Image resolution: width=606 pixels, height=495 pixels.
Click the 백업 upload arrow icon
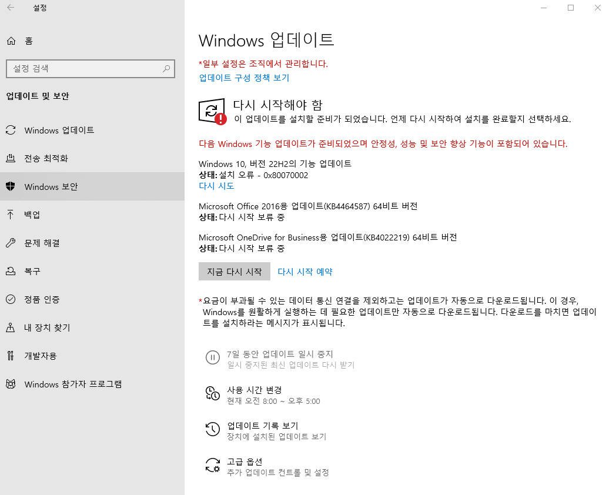coord(11,215)
